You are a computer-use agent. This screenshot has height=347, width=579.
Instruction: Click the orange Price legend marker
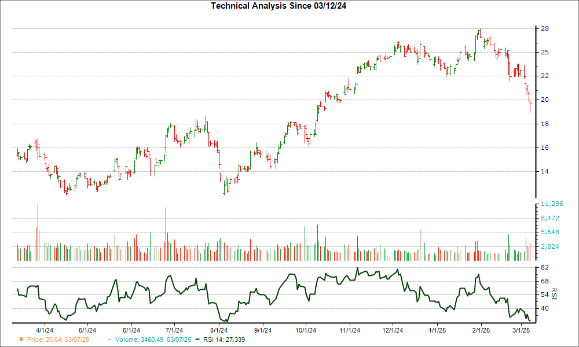pos(21,339)
